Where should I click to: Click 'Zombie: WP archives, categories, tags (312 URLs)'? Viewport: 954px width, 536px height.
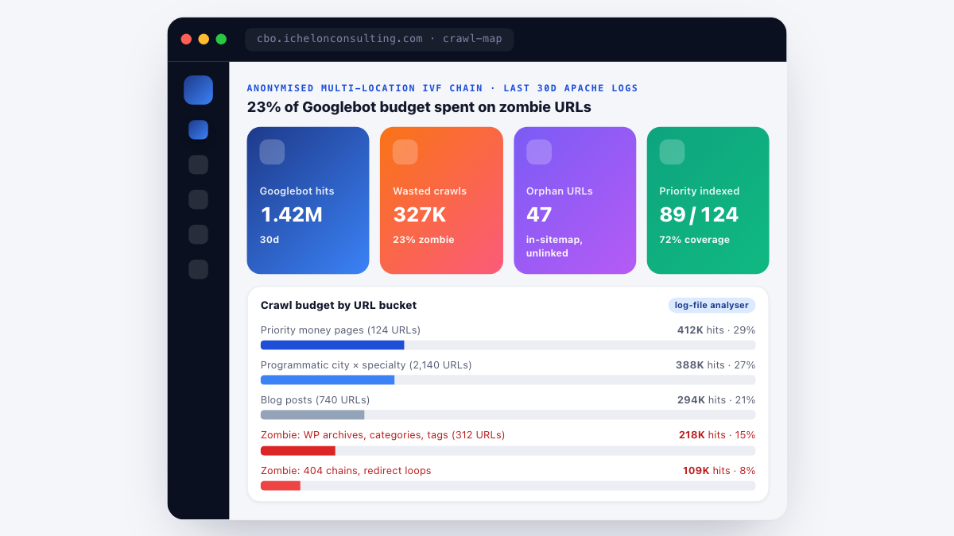382,434
